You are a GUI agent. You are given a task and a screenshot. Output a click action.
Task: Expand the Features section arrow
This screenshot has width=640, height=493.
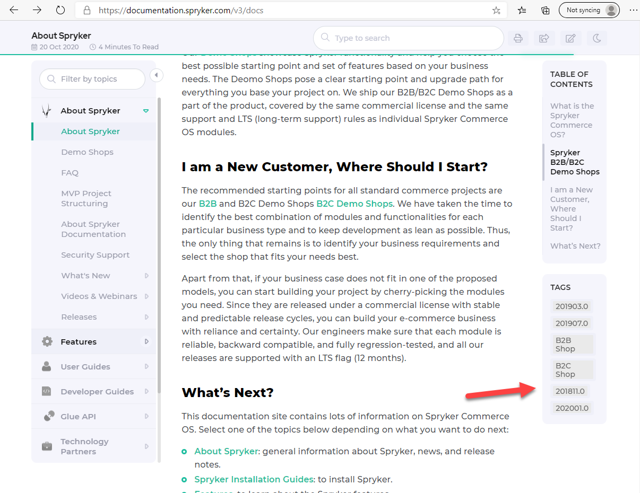tap(146, 342)
